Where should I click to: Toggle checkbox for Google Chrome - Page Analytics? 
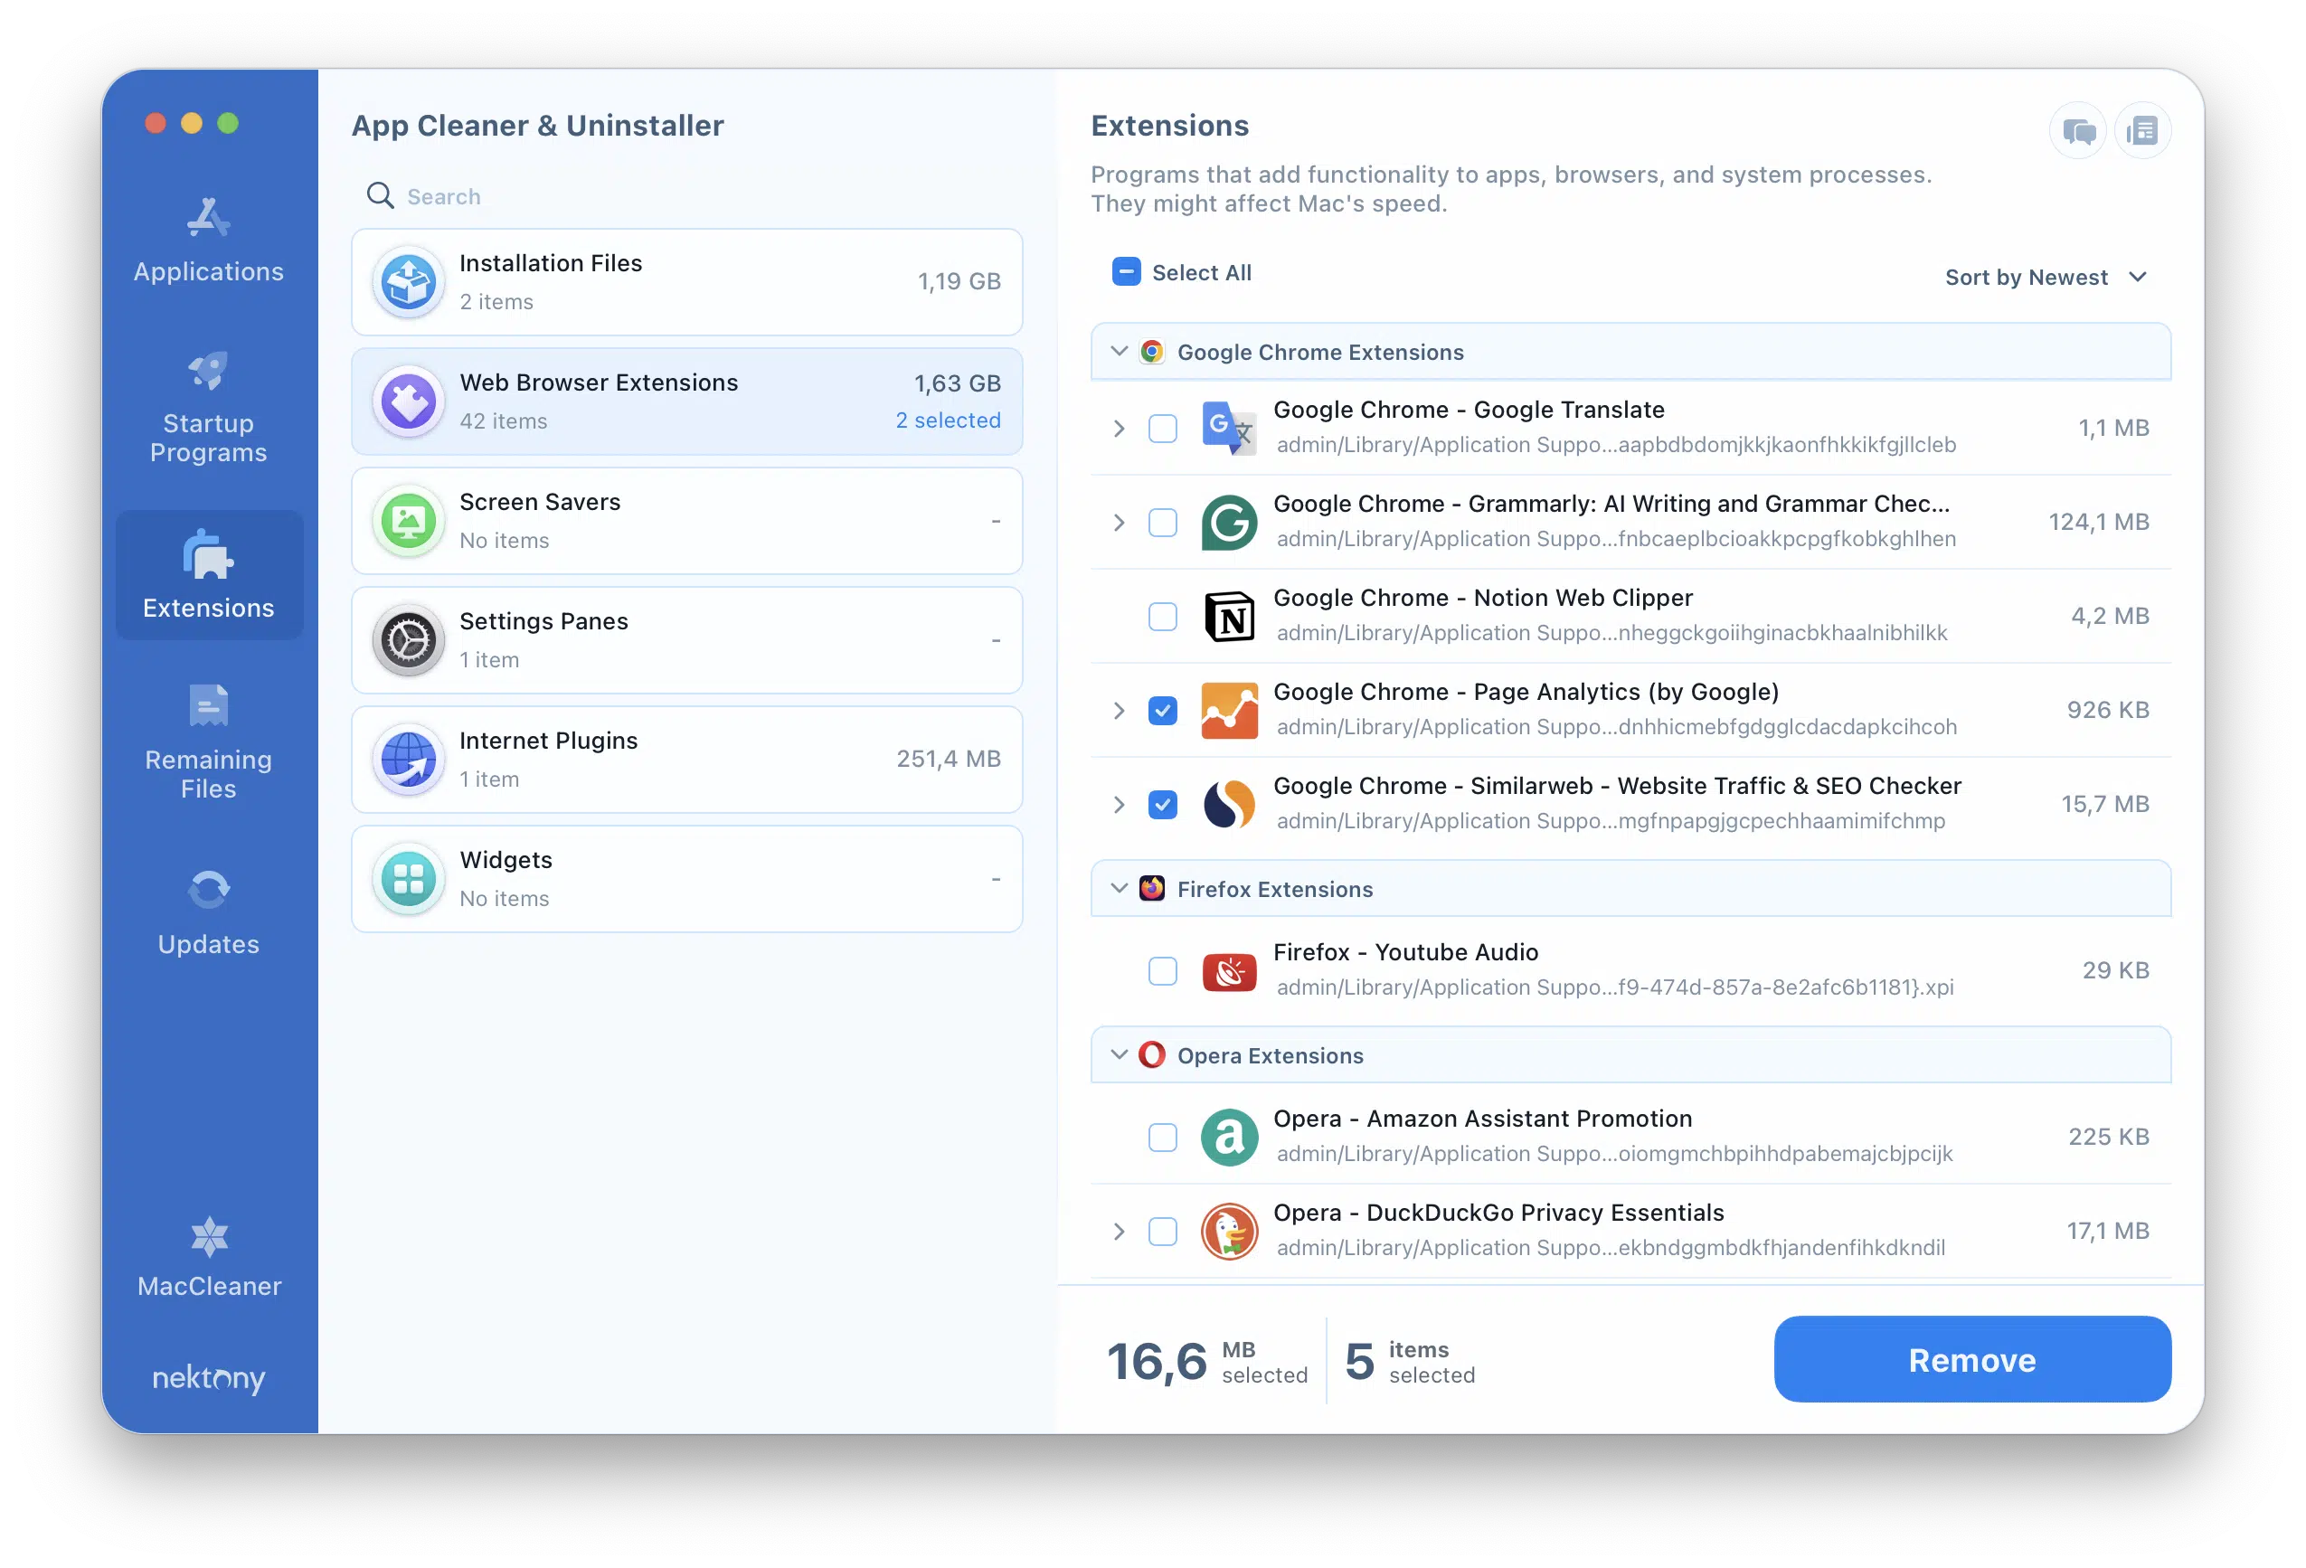(1162, 709)
